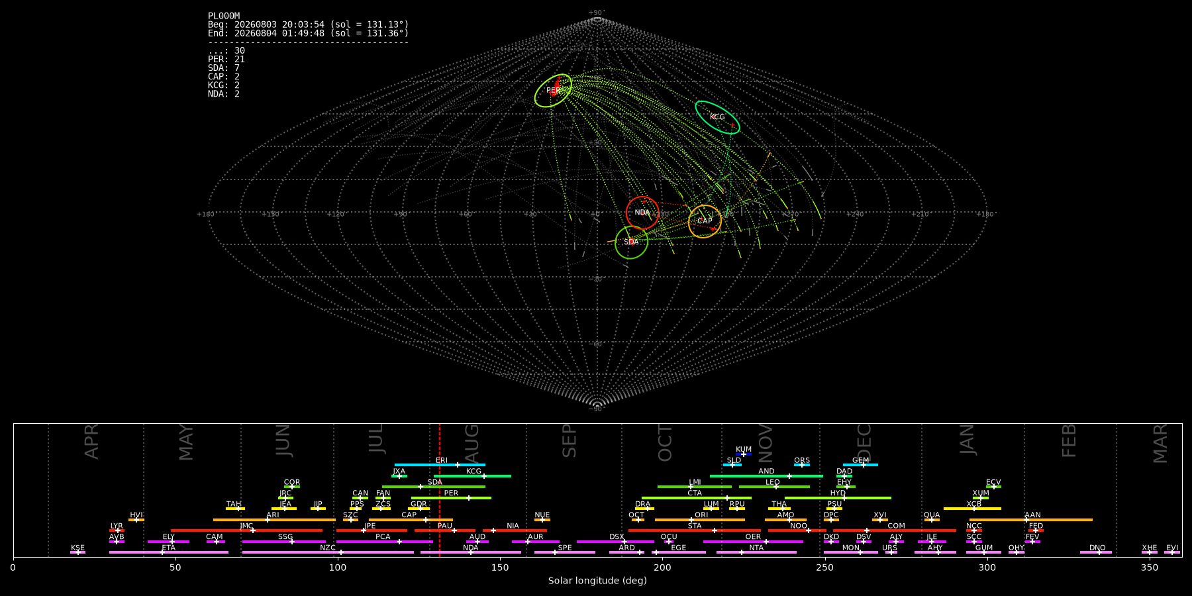Image resolution: width=1192 pixels, height=596 pixels.
Task: Click the AAN orange bar near February
Action: click(1031, 520)
